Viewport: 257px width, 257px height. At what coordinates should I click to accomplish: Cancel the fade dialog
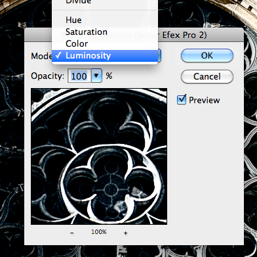(x=207, y=76)
